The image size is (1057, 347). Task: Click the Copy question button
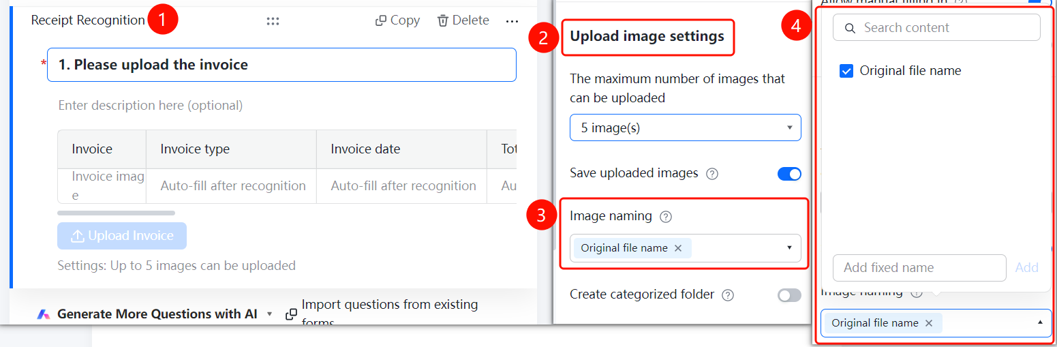[x=397, y=20]
